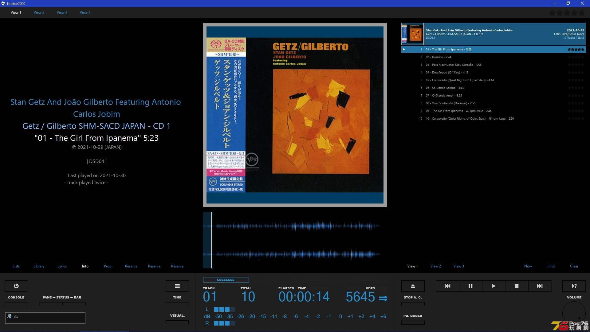The height and width of the screenshot is (332, 590).
Task: Click the eject icon button
Action: coord(413,286)
